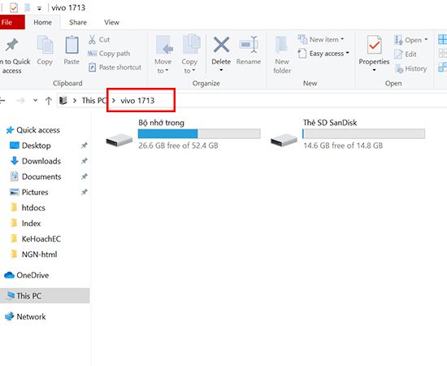
Task: Open the recent locations chevron dropdown
Action: [35, 100]
